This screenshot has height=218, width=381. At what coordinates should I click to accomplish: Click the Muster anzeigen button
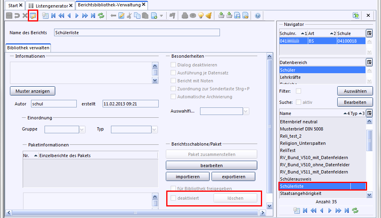tap(33, 91)
